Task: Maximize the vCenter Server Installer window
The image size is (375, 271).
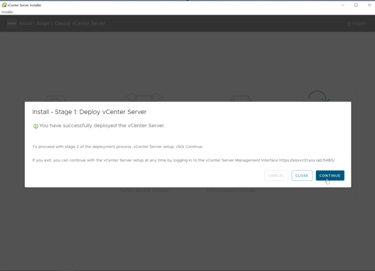Action: tap(356, 5)
